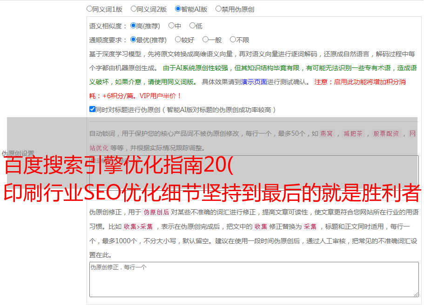This screenshot has height=306, width=424.
Task: Select the 同义词2版 radio option
Action: (134, 9)
